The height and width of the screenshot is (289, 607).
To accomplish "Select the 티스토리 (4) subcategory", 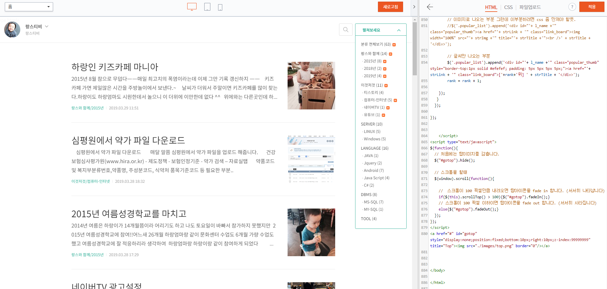I will tap(373, 93).
